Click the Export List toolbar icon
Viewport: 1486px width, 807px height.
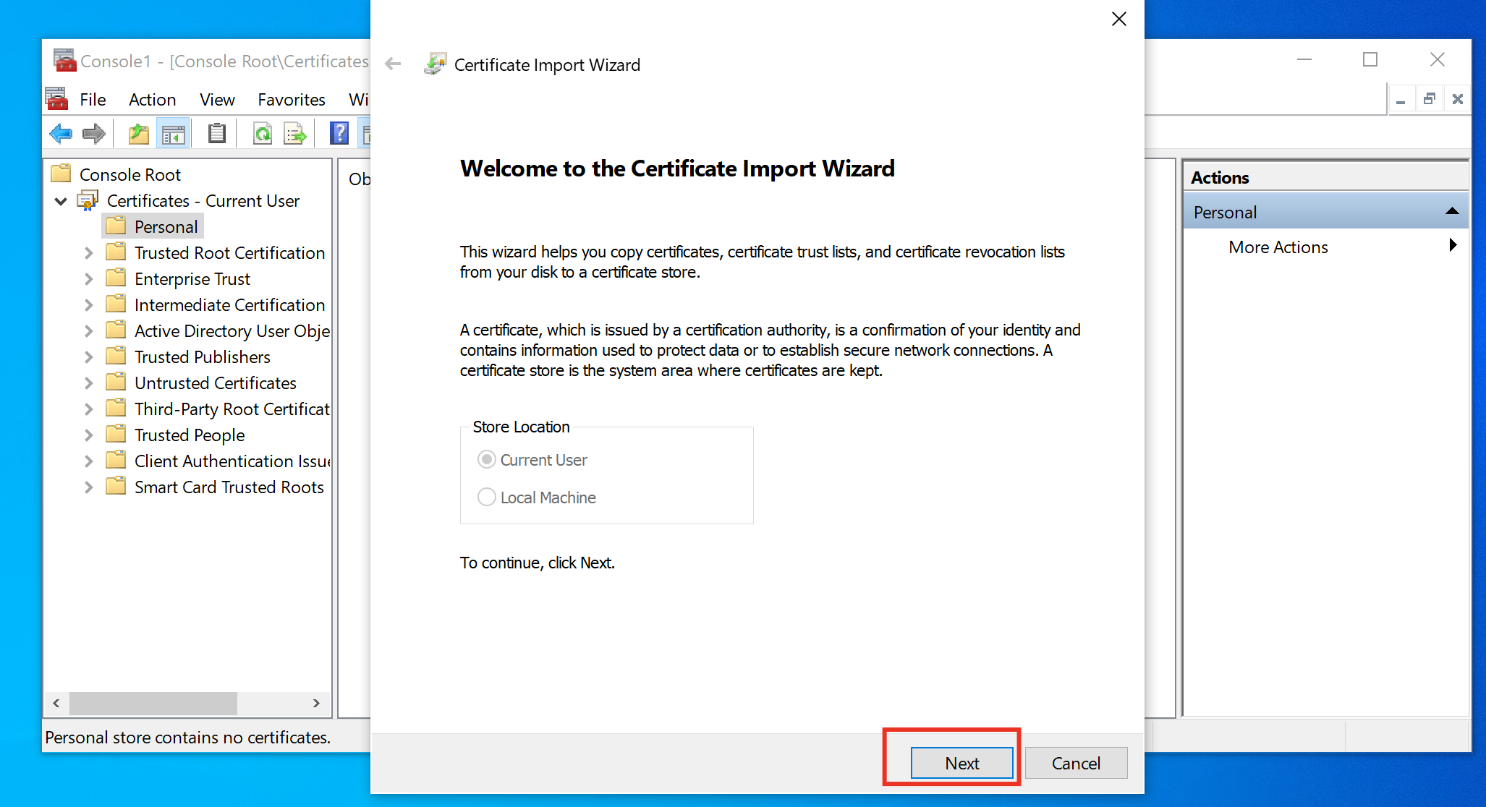pos(295,134)
